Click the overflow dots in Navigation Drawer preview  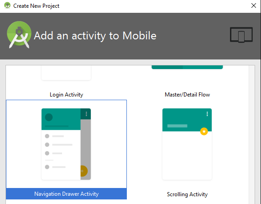click(x=86, y=114)
